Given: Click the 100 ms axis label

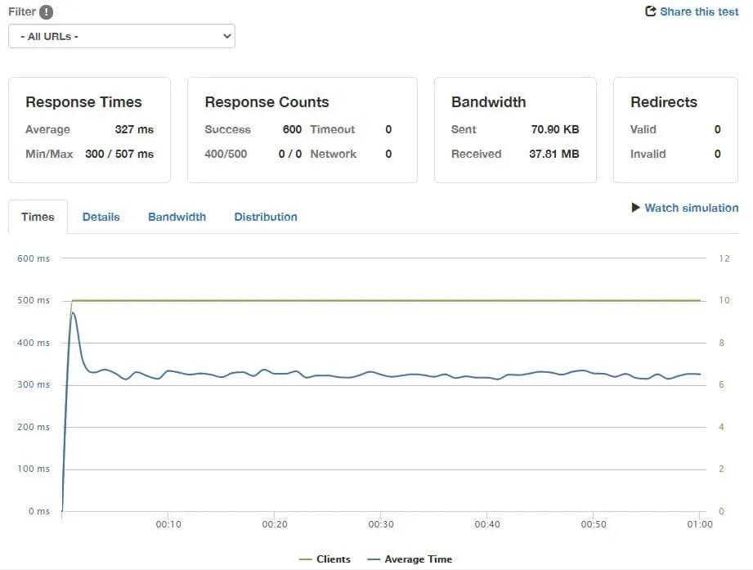Looking at the screenshot, I should [34, 469].
